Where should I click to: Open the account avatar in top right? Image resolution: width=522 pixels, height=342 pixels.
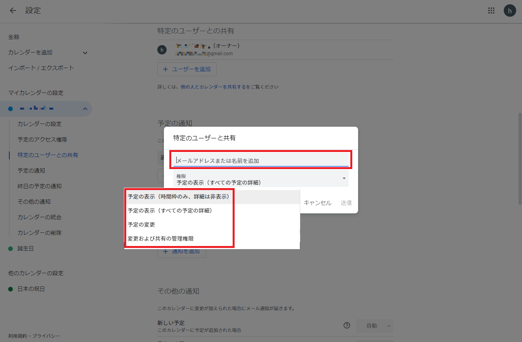510,10
